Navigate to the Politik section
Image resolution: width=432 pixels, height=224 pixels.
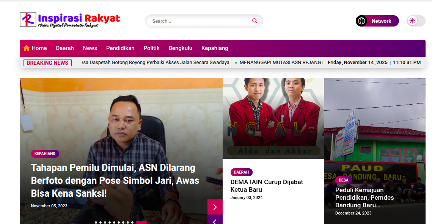[151, 48]
